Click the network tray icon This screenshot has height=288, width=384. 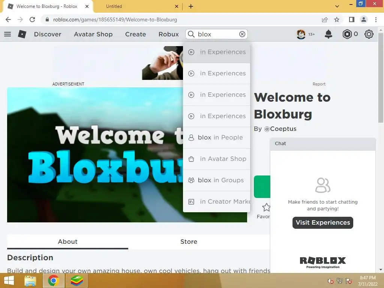click(339, 281)
